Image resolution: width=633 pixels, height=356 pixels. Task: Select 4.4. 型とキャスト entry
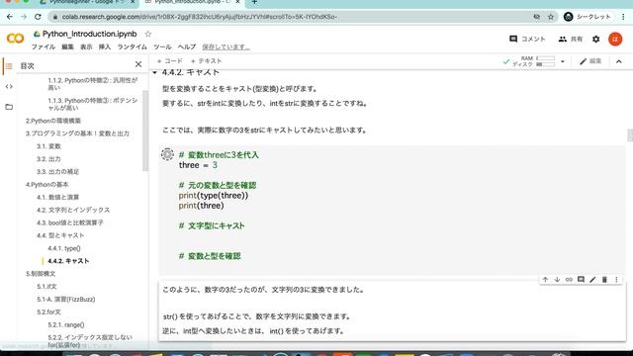60,235
